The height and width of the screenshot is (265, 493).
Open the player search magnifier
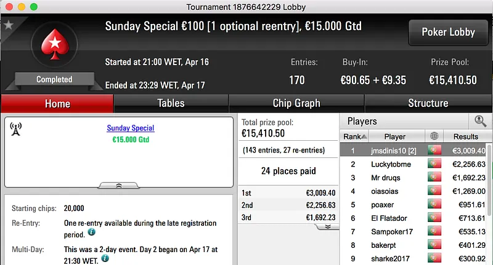(478, 122)
